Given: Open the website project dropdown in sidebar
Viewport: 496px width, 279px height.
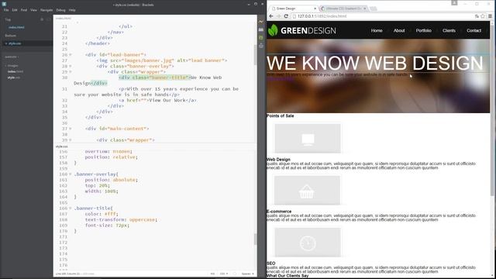Looking at the screenshot, I should 12,57.
